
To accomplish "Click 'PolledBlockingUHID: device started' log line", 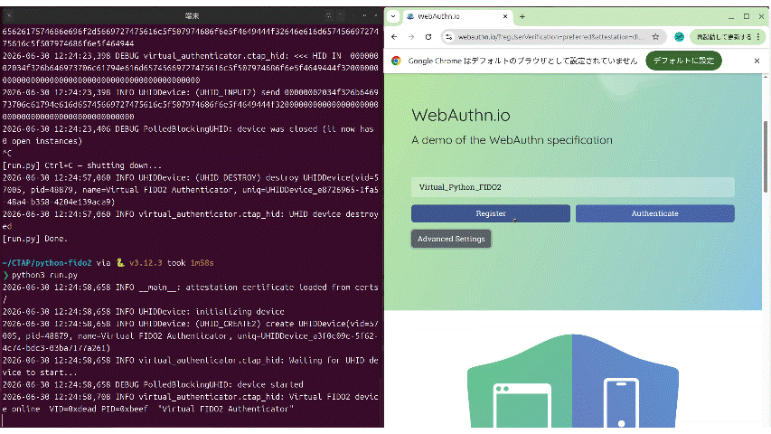I will (153, 385).
